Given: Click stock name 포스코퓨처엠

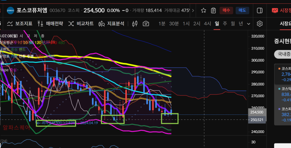Looking at the screenshot, I should [32, 10].
